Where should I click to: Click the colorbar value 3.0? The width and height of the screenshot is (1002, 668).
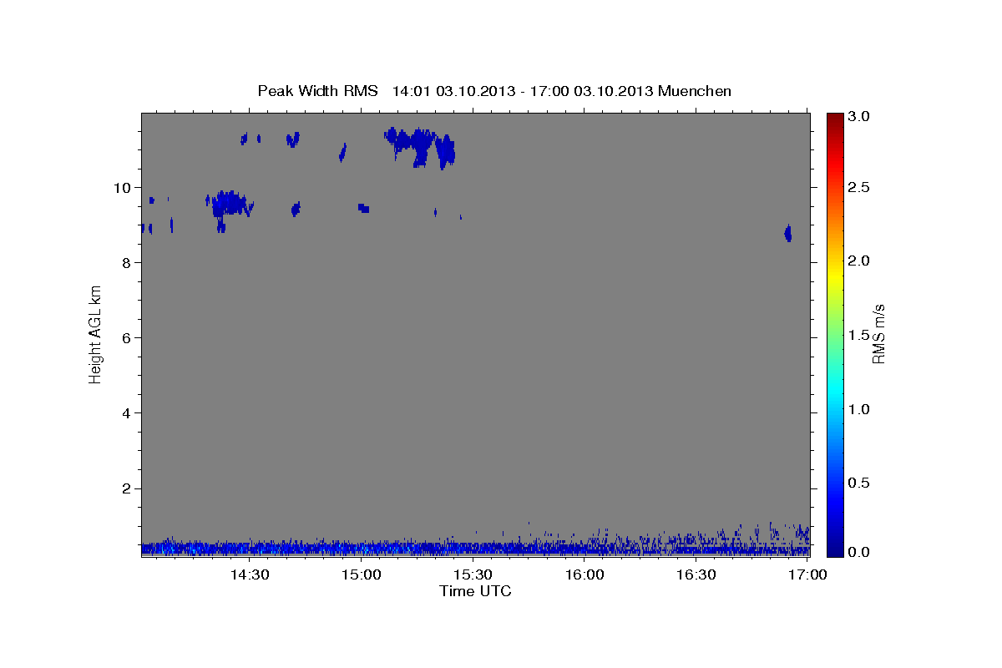pyautogui.click(x=859, y=117)
